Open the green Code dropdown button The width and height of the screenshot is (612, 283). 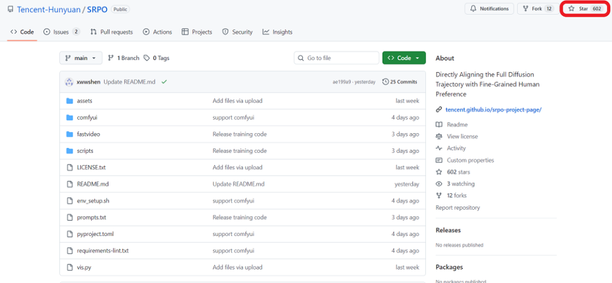coord(404,58)
